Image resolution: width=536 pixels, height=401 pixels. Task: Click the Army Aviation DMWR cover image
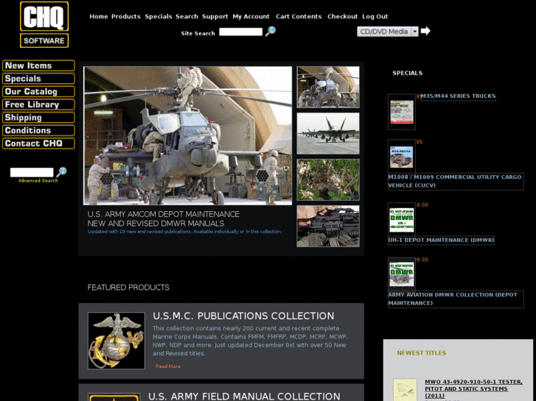click(402, 274)
